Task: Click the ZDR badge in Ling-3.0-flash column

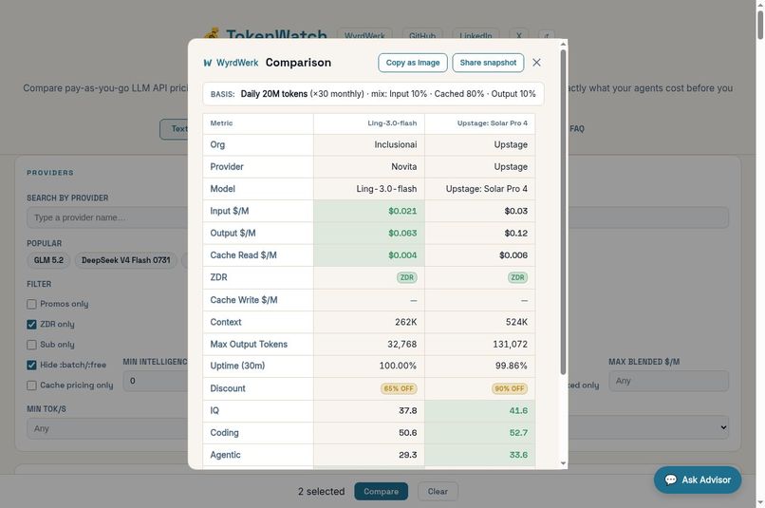Action: [x=406, y=277]
